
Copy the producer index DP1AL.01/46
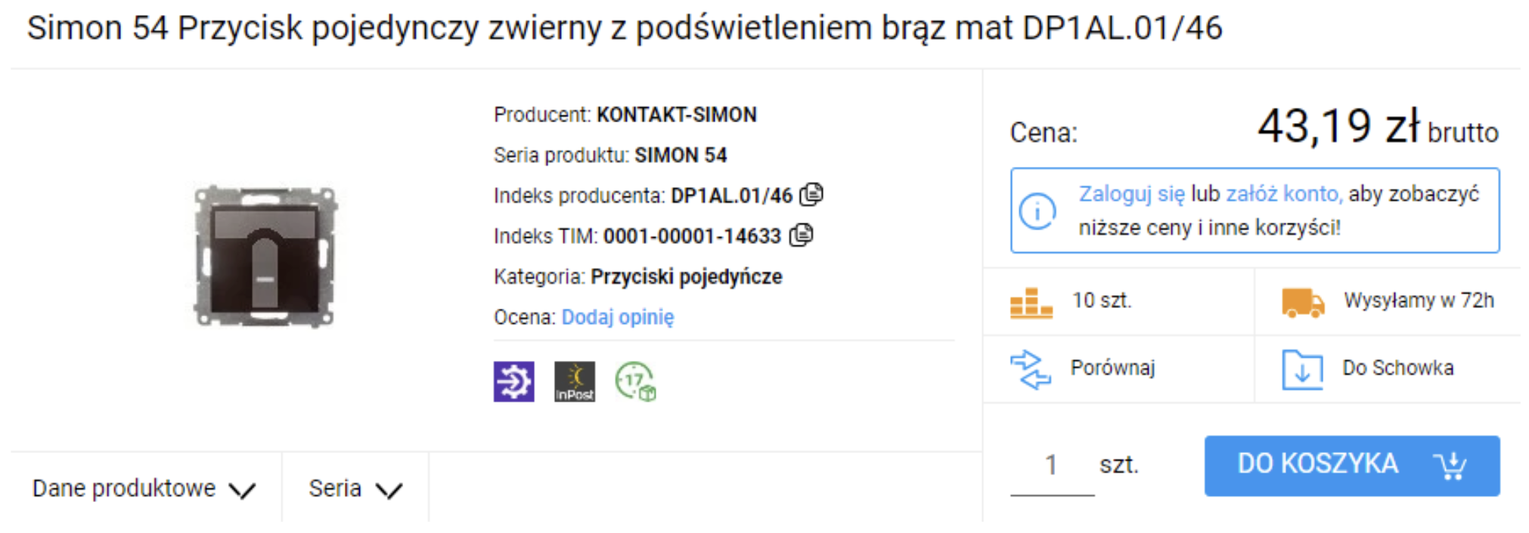(811, 195)
